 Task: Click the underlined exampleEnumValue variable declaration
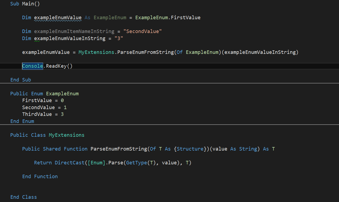(x=58, y=17)
